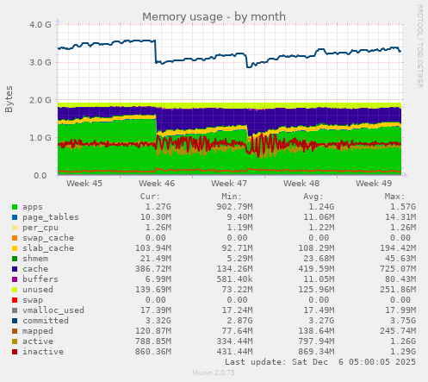Click the 'Last update' timestamp line
This screenshot has height=382, width=428.
(x=320, y=362)
